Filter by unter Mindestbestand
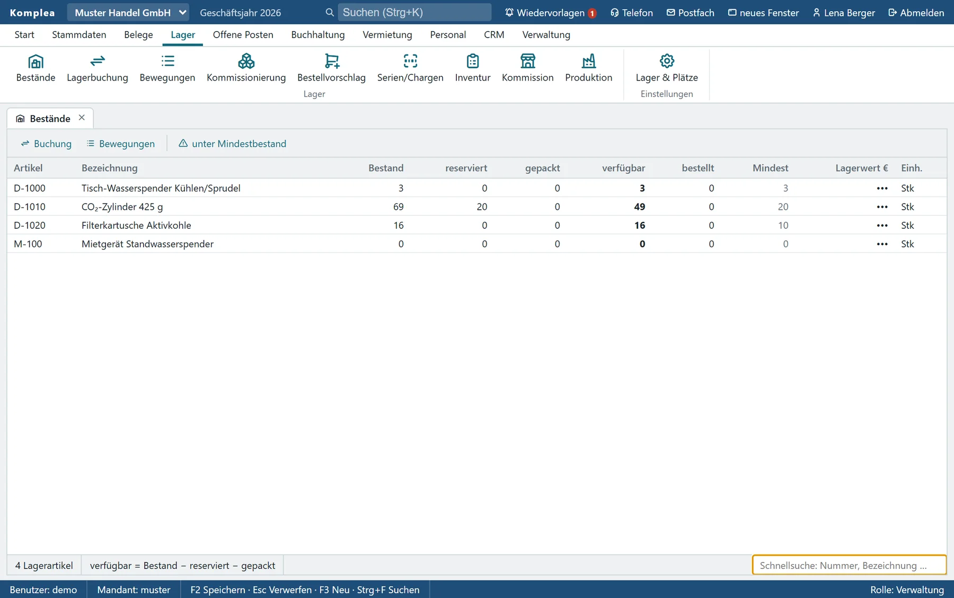The height and width of the screenshot is (598, 954). click(232, 144)
